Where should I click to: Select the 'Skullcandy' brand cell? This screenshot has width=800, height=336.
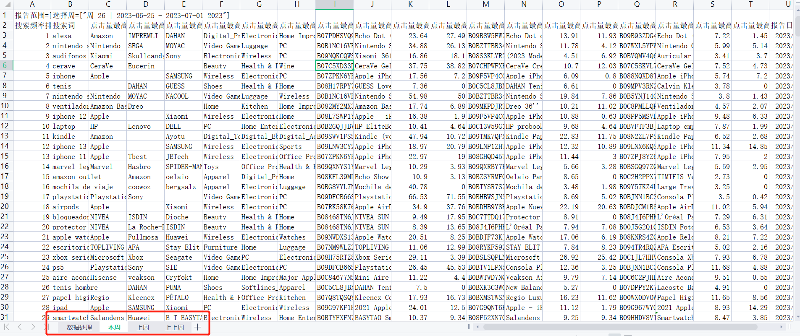[146, 56]
